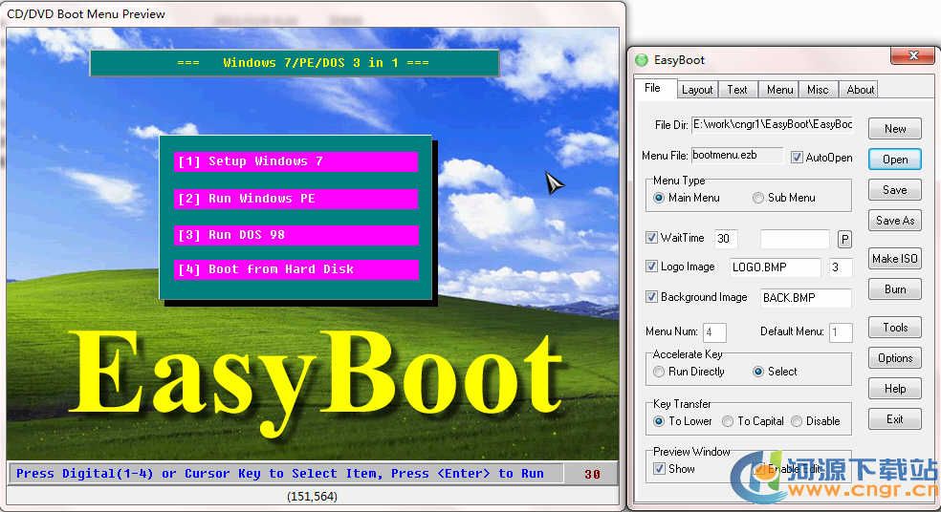This screenshot has width=941, height=512.
Task: Disable the WaitTime checkbox
Action: click(x=652, y=238)
